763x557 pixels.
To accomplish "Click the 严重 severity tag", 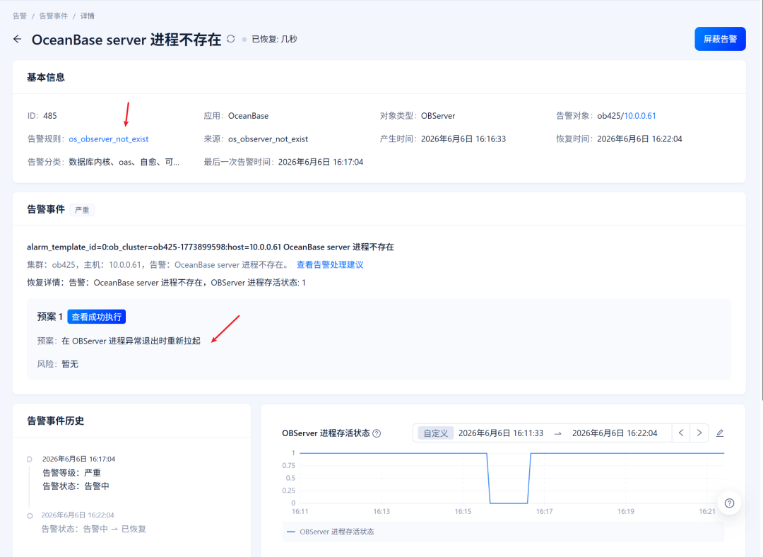I will [x=82, y=211].
